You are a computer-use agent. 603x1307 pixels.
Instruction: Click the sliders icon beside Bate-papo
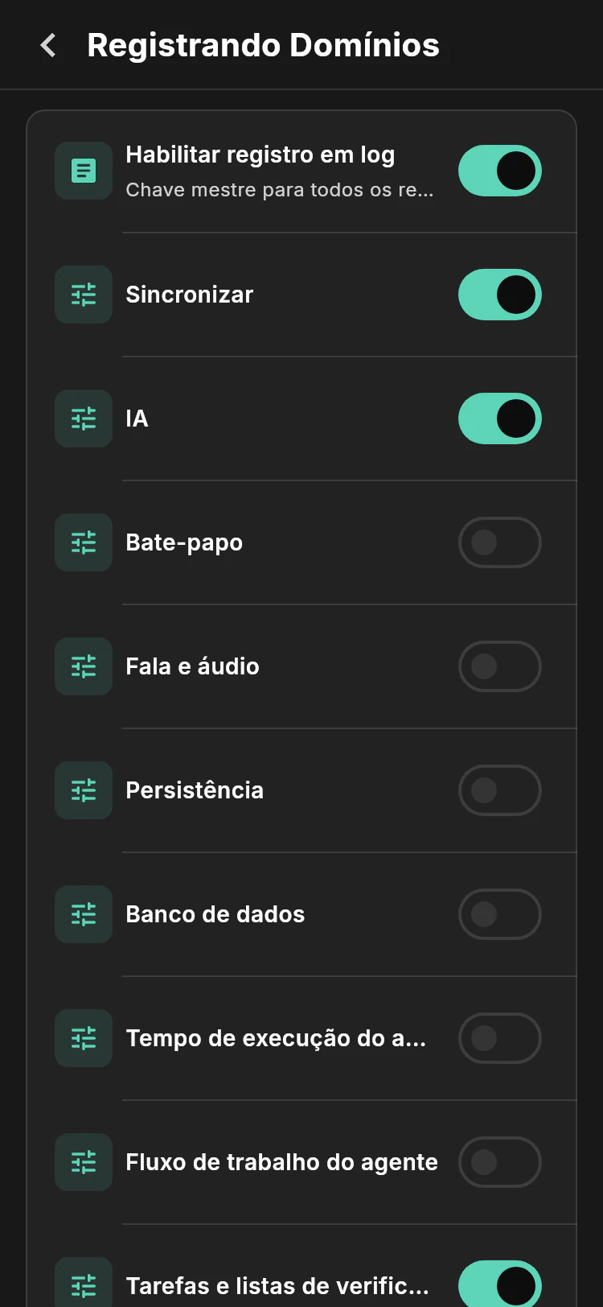coord(84,542)
